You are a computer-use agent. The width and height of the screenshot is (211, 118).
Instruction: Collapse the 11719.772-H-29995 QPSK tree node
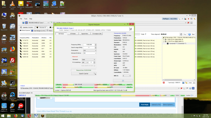[x=164, y=41]
